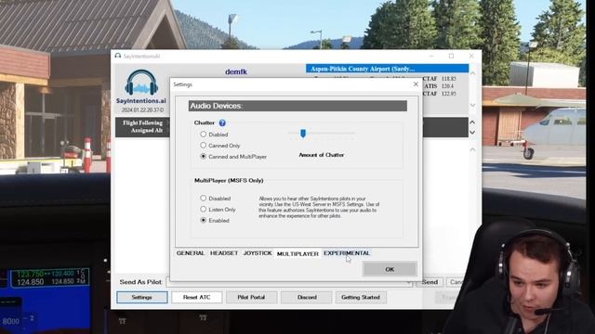Click the ATIS 120.4 frequency row
595x334 pixels.
coord(440,86)
